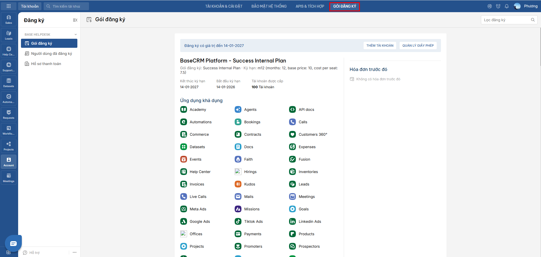This screenshot has width=541, height=257.
Task: Select Người dùng đã đăng ký menu item
Action: pyautogui.click(x=49, y=53)
